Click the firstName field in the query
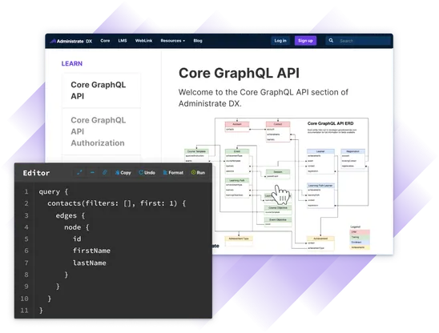 click(x=91, y=251)
